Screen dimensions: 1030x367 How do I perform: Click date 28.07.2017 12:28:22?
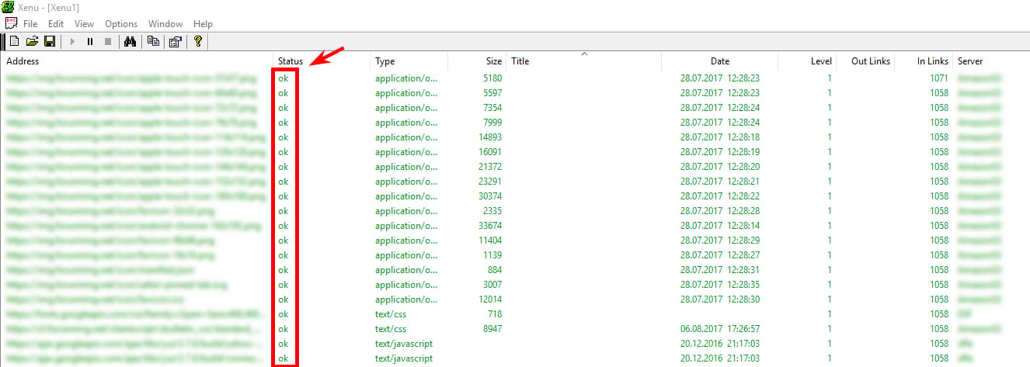tap(719, 196)
